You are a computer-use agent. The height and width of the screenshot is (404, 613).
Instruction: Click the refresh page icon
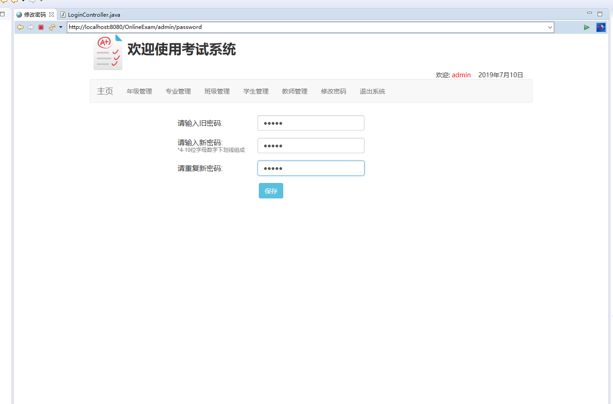click(x=51, y=27)
